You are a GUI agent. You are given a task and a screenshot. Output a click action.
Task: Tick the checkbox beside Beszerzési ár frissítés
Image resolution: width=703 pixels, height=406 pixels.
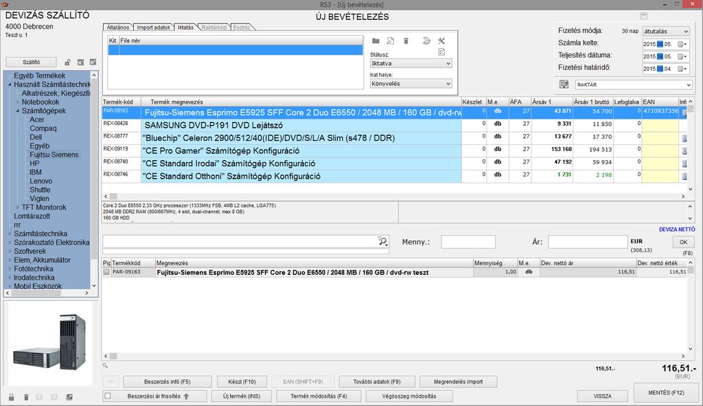pos(108,396)
